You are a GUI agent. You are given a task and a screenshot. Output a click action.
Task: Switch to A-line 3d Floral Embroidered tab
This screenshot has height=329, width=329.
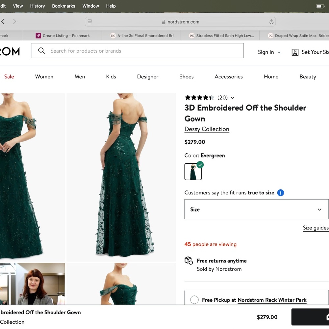point(141,36)
